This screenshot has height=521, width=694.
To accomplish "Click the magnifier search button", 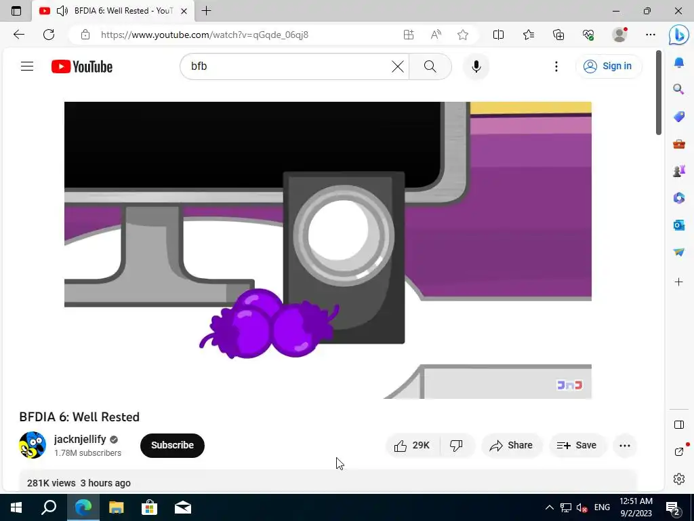I will (430, 66).
